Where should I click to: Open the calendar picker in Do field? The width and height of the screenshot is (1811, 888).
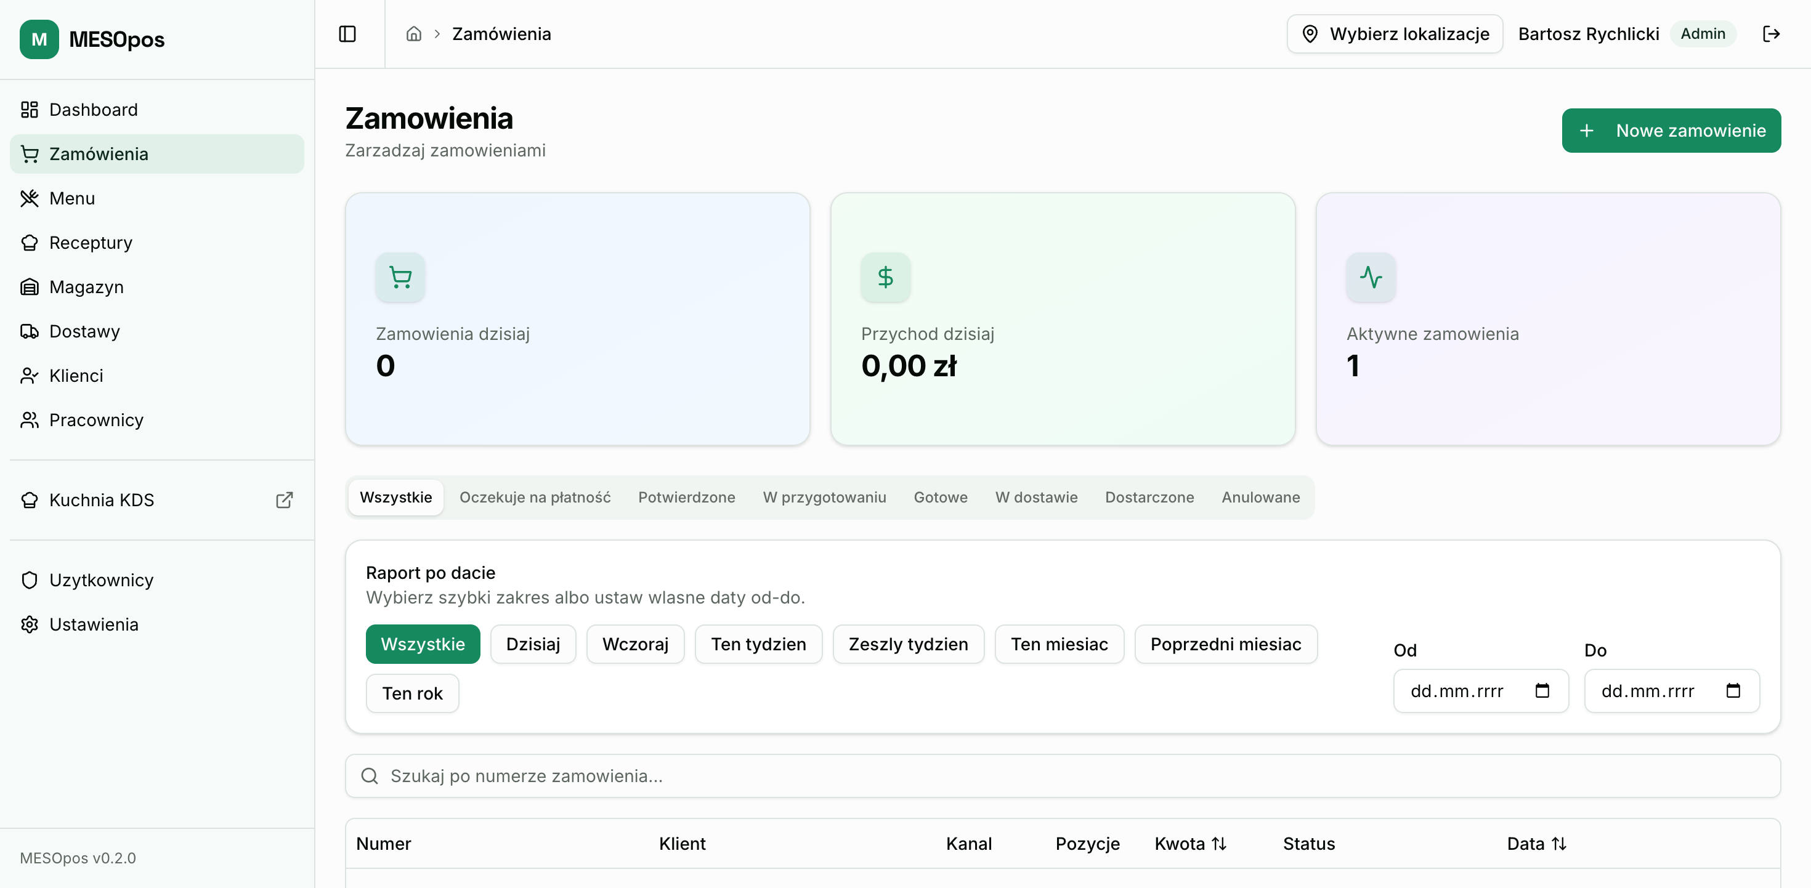1732,690
